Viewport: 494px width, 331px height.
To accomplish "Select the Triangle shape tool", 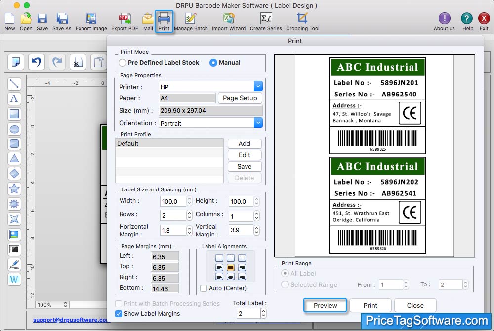I will tap(14, 158).
